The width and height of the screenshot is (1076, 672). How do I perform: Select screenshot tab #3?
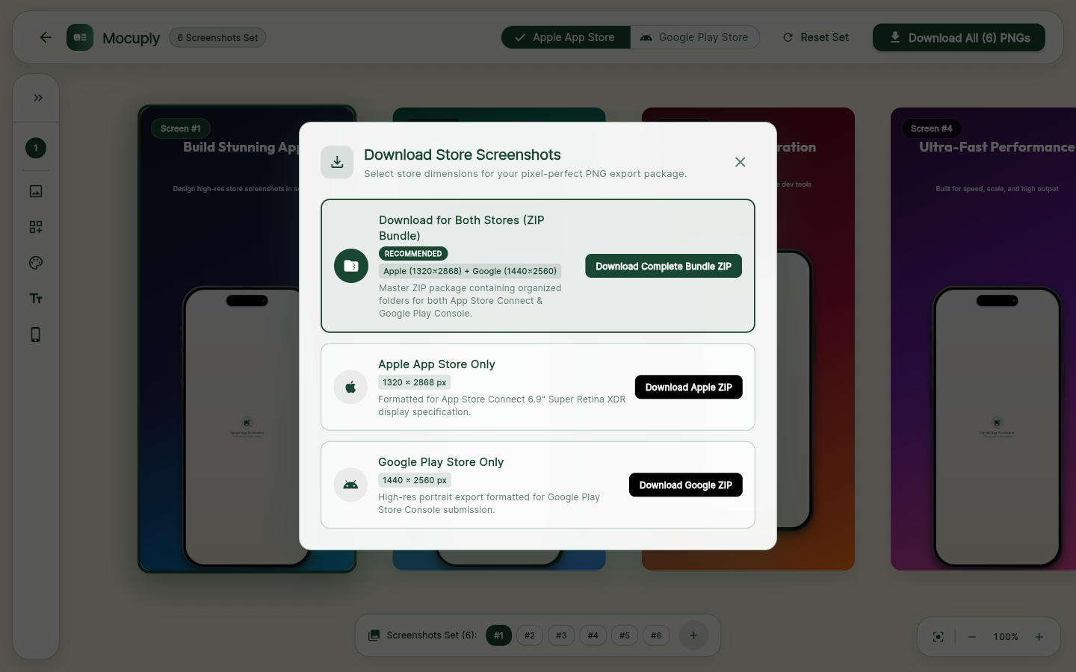(561, 635)
